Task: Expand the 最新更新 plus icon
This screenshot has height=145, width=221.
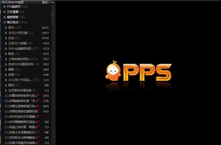Action: (4, 17)
